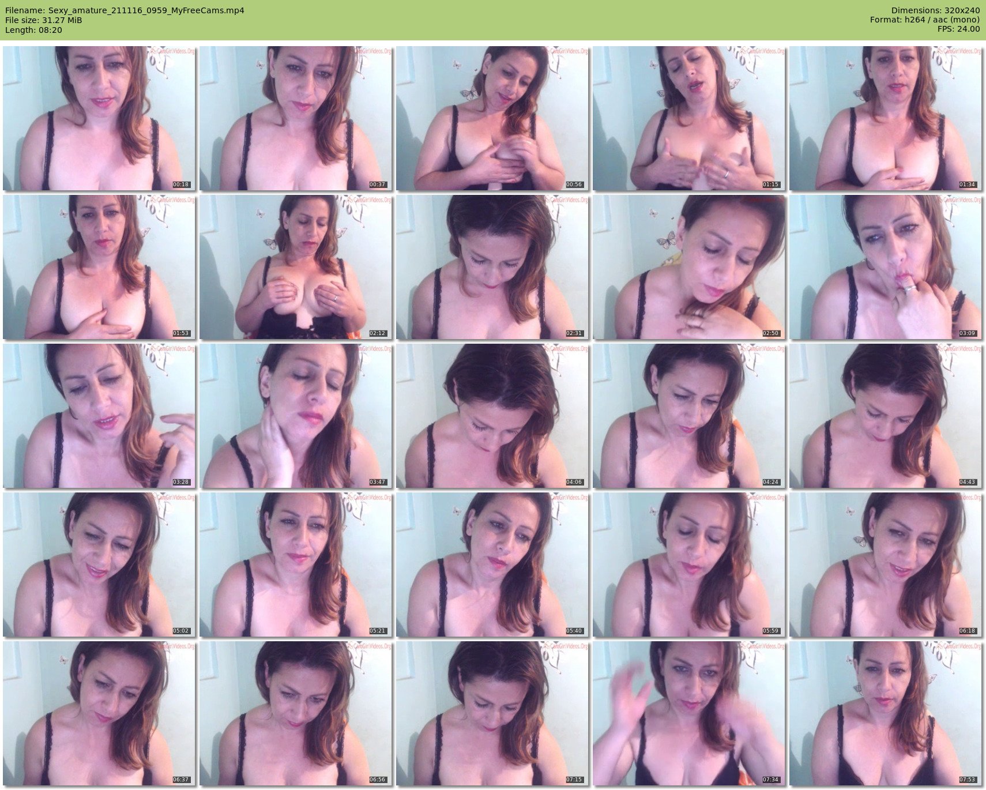This screenshot has width=986, height=790.
Task: Open the frame thumbnail timestamped 04:43
Action: pos(886,416)
